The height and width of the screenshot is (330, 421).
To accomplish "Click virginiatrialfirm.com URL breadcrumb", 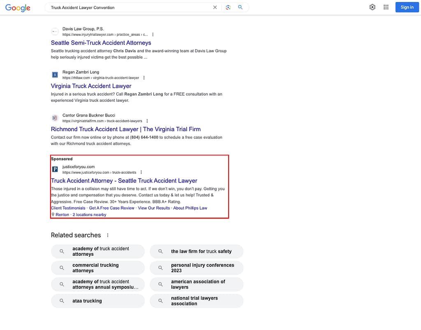I will tap(102, 121).
